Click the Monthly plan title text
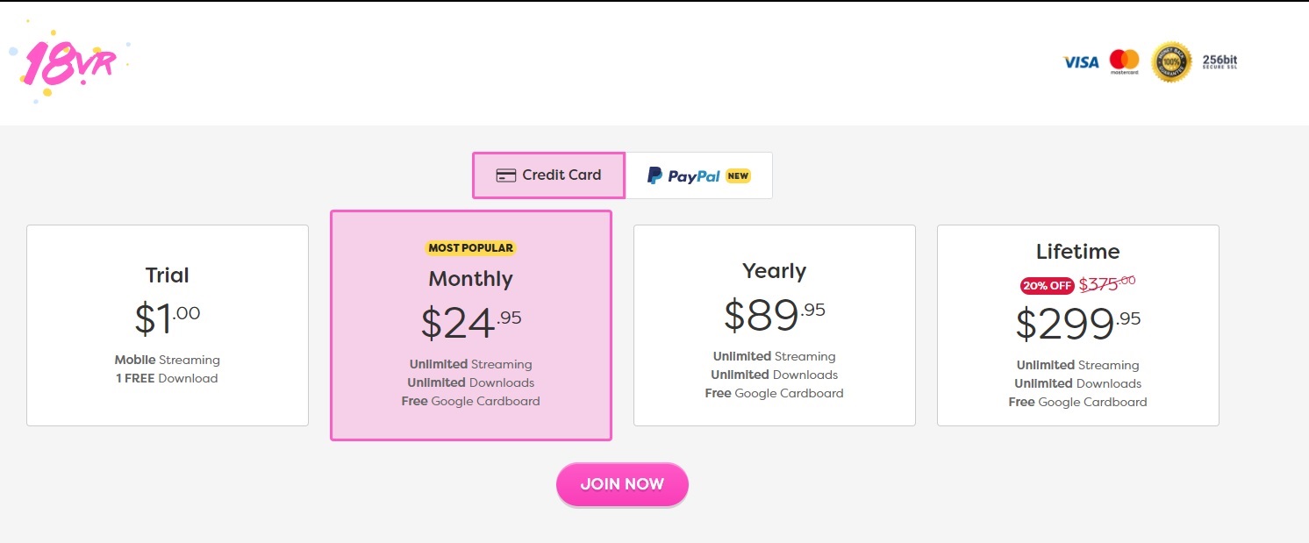The width and height of the screenshot is (1309, 543). (471, 279)
